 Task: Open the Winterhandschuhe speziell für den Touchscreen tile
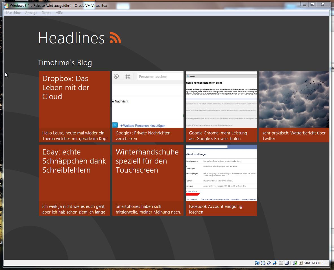tap(148, 180)
